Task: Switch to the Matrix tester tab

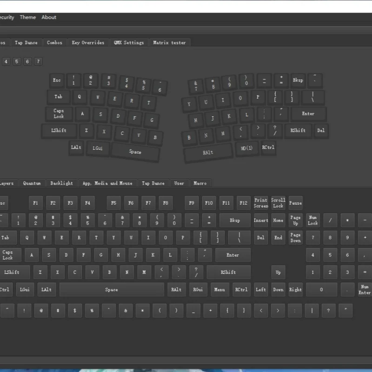Action: [x=169, y=43]
